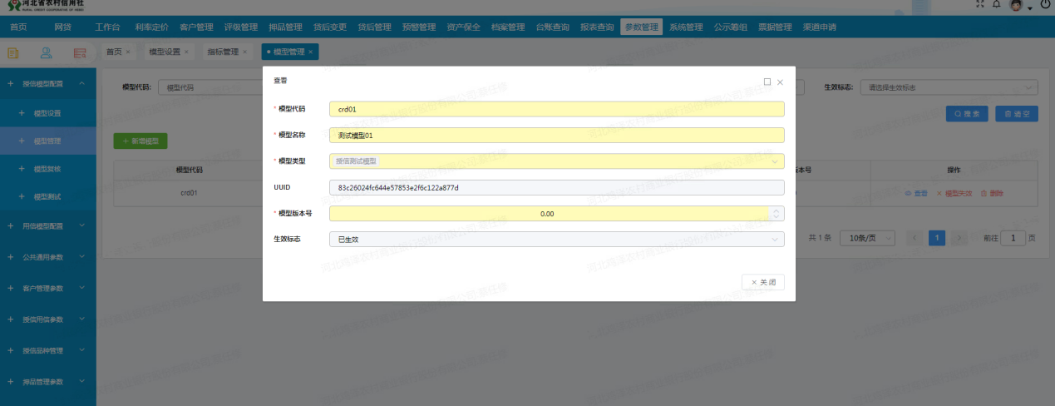
Task: Expand the 押品管理参数 sidebar group
Action: (82, 382)
